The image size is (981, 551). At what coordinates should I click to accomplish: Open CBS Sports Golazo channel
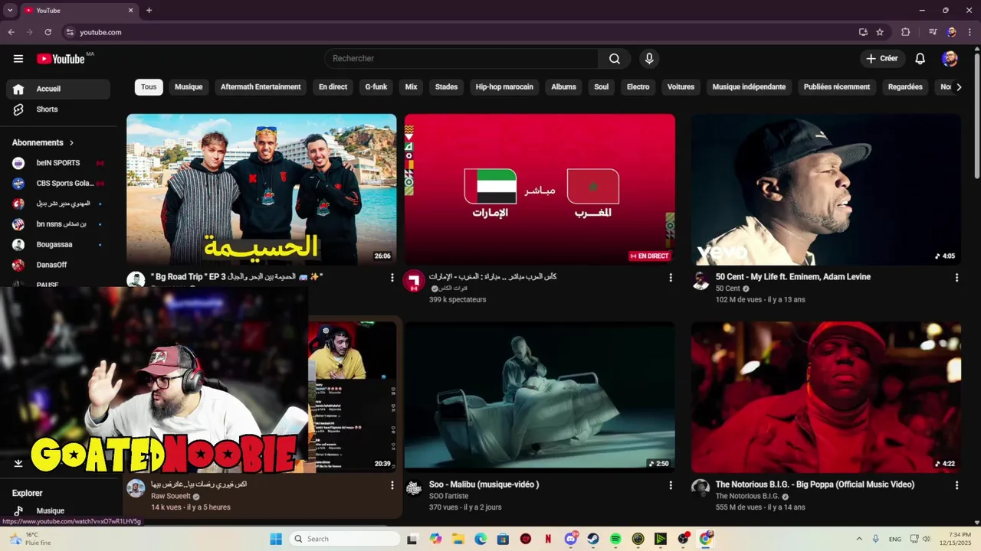click(x=58, y=184)
